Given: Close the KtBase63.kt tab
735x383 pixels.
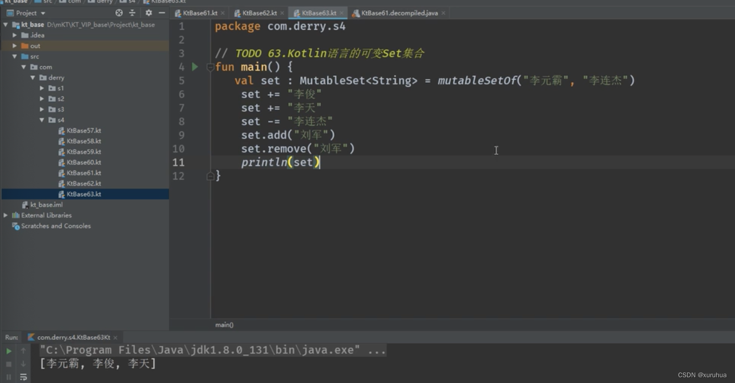Looking at the screenshot, I should click(341, 13).
